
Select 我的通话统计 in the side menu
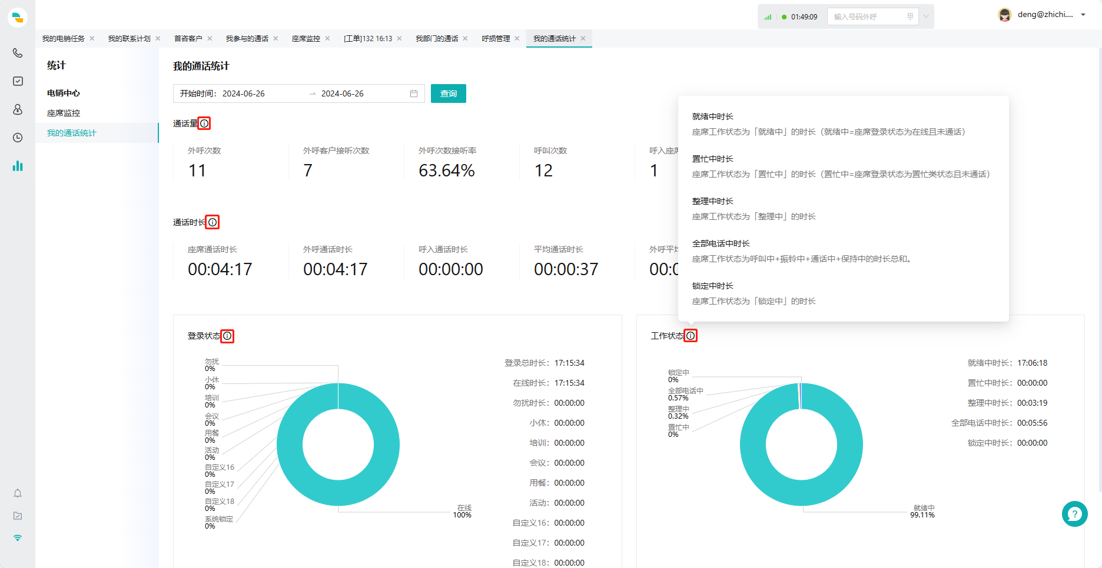click(72, 133)
